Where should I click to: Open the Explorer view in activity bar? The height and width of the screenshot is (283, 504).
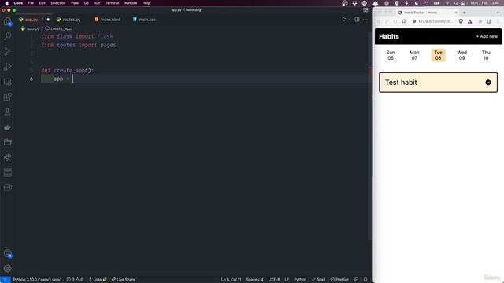coord(7,21)
